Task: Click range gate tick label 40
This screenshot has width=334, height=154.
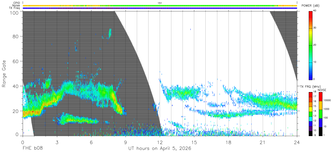Action: pos(16,86)
